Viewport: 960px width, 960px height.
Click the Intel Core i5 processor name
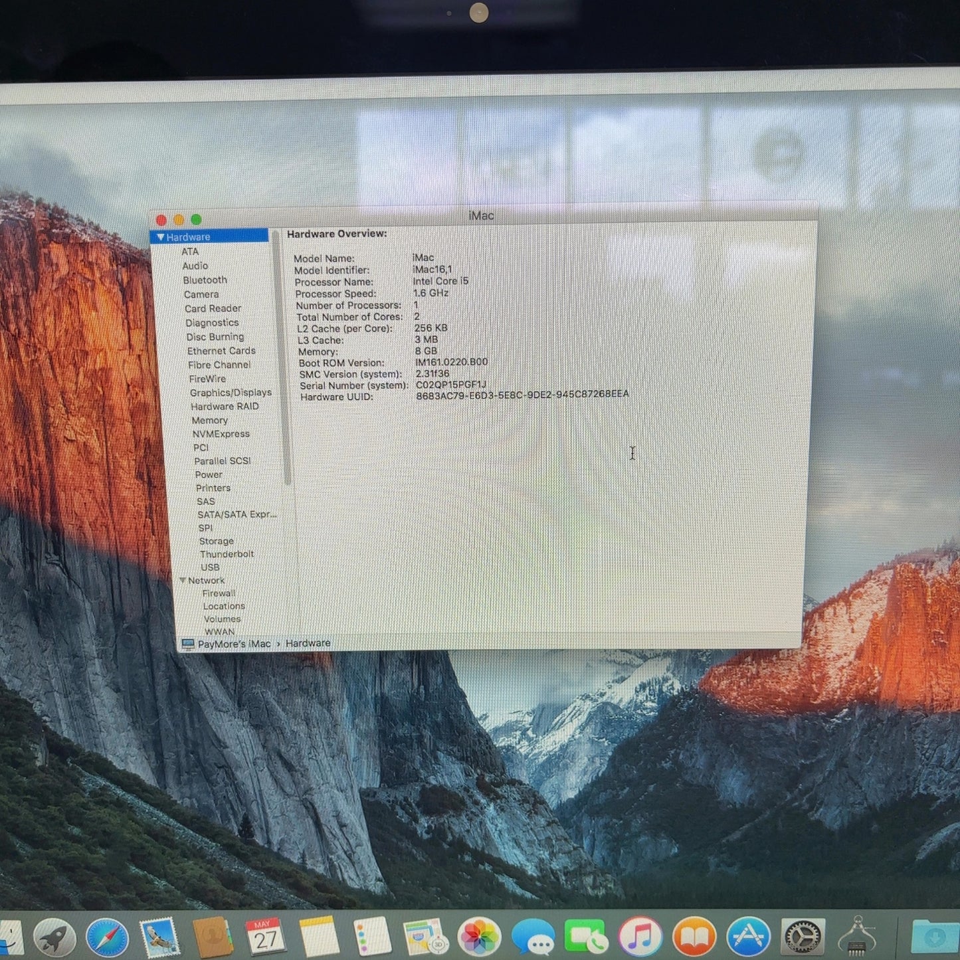tap(440, 281)
